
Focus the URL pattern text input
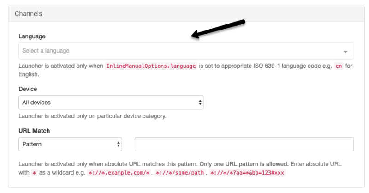244,144
